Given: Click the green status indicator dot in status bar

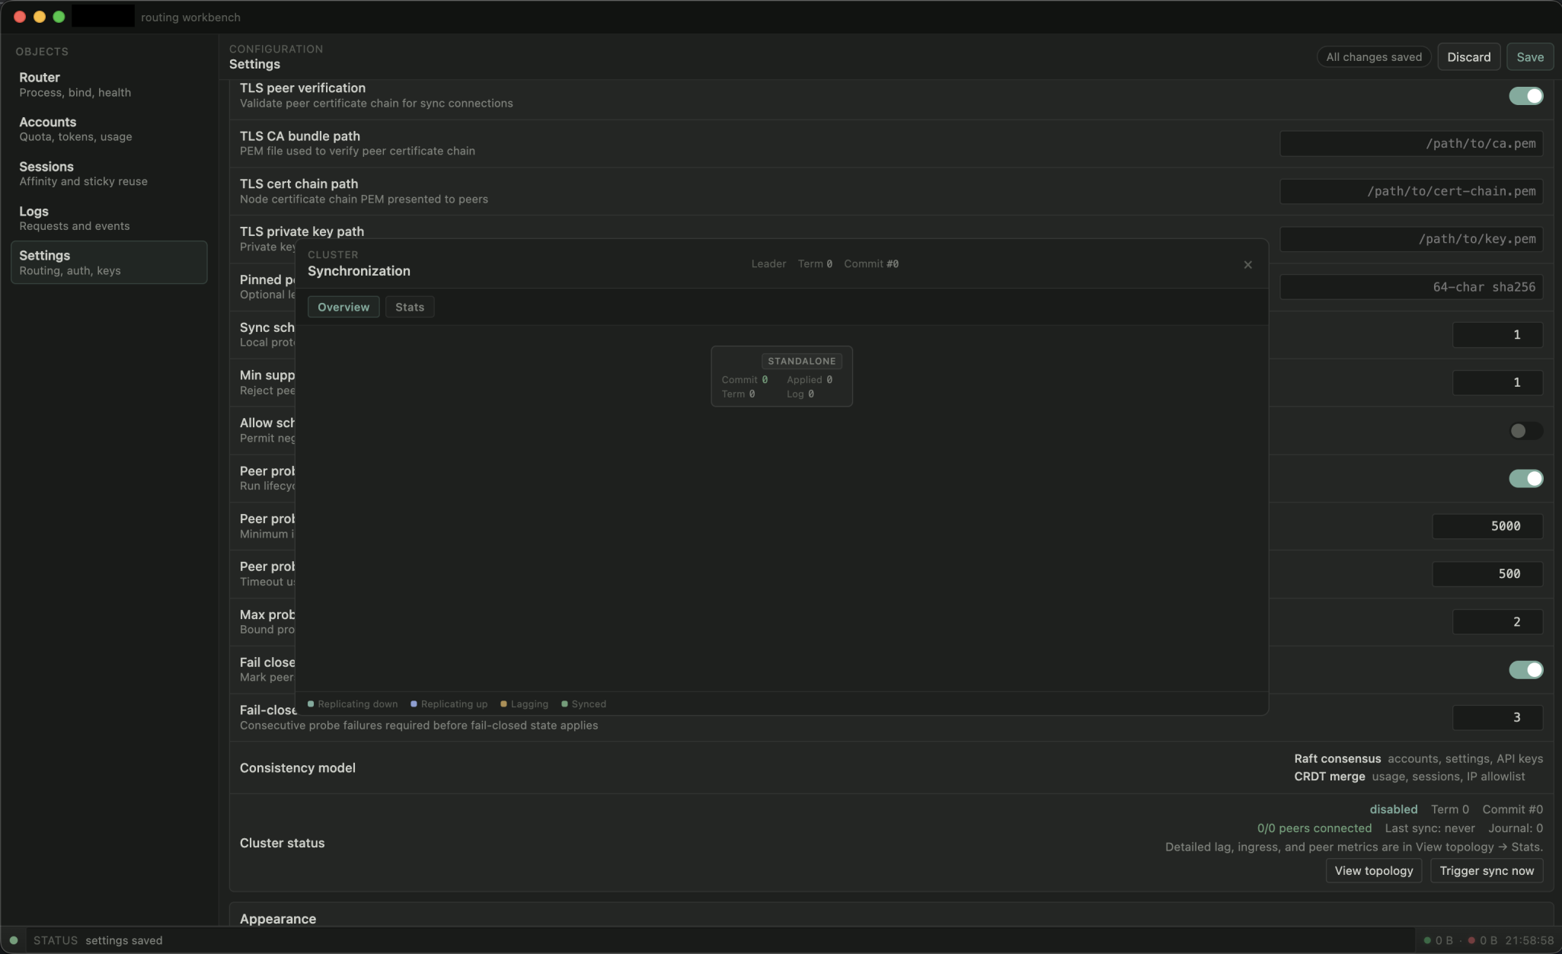Looking at the screenshot, I should (14, 940).
